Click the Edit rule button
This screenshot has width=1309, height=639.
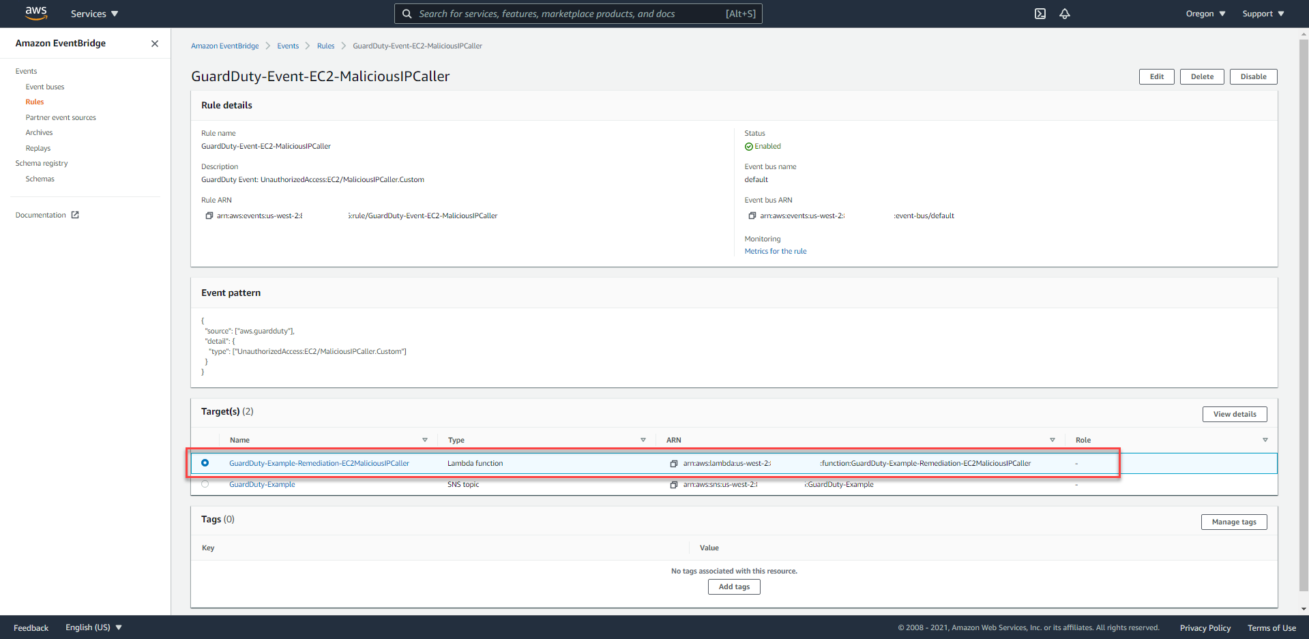click(1157, 76)
